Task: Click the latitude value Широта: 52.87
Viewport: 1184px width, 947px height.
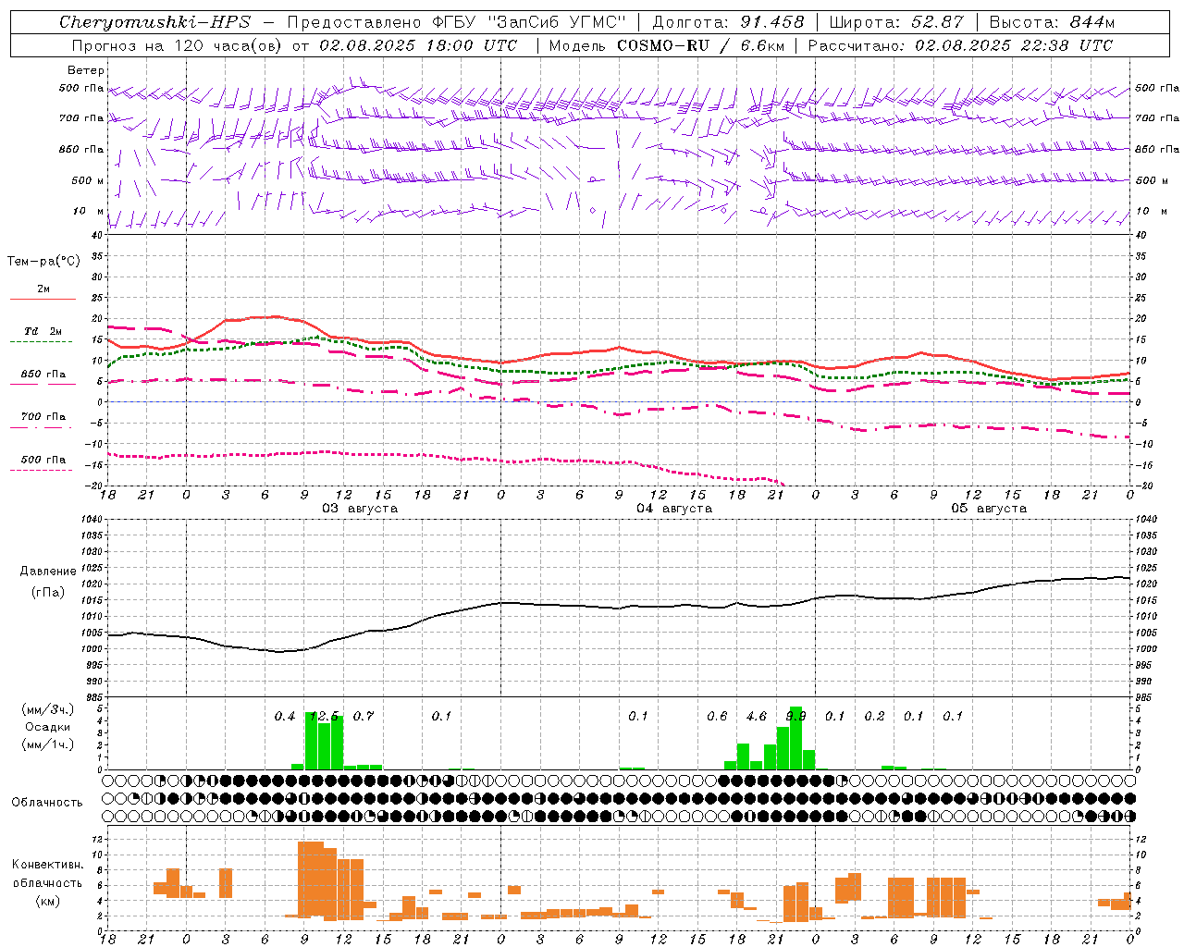Action: pyautogui.click(x=896, y=22)
